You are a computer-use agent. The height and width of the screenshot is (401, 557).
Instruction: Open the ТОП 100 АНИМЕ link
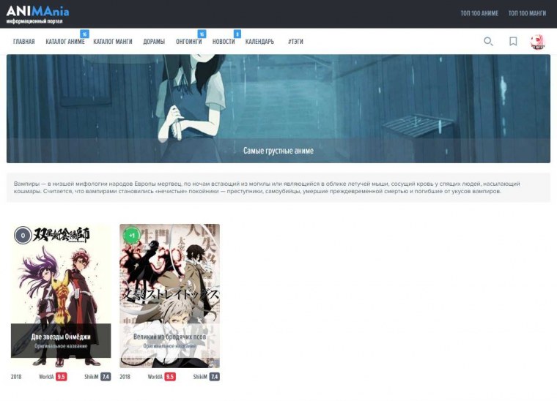[x=479, y=14]
